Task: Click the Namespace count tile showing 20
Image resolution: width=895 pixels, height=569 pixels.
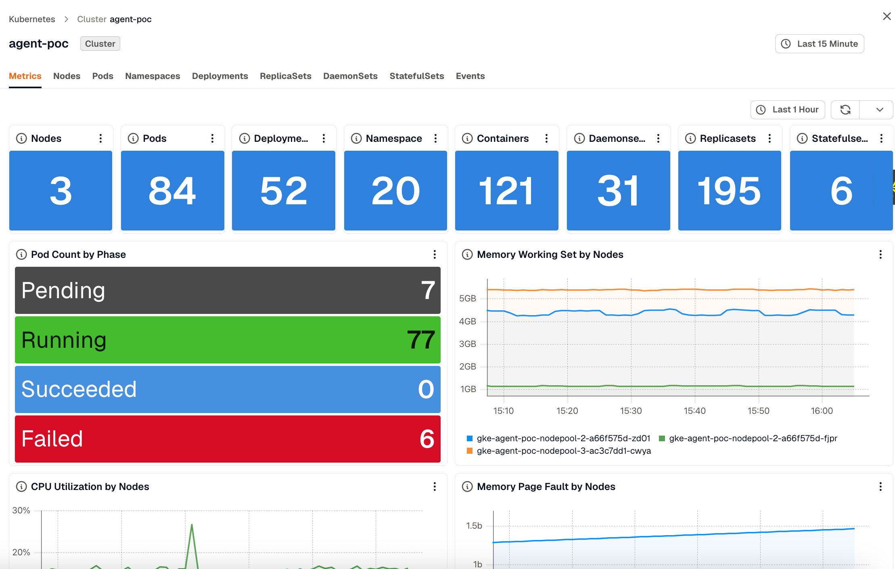Action: 395,191
